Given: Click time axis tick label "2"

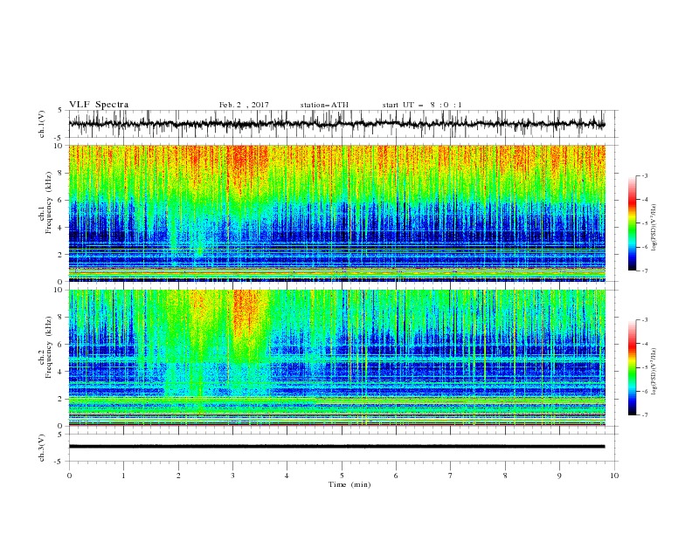Looking at the screenshot, I should [178, 476].
